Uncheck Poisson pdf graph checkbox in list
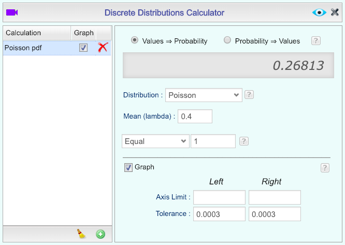This screenshot has width=345, height=245. click(x=83, y=48)
